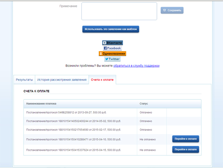Viewport: 223px width, 168px height.
Task: Click the 'Статус' column header
Action: click(144, 103)
